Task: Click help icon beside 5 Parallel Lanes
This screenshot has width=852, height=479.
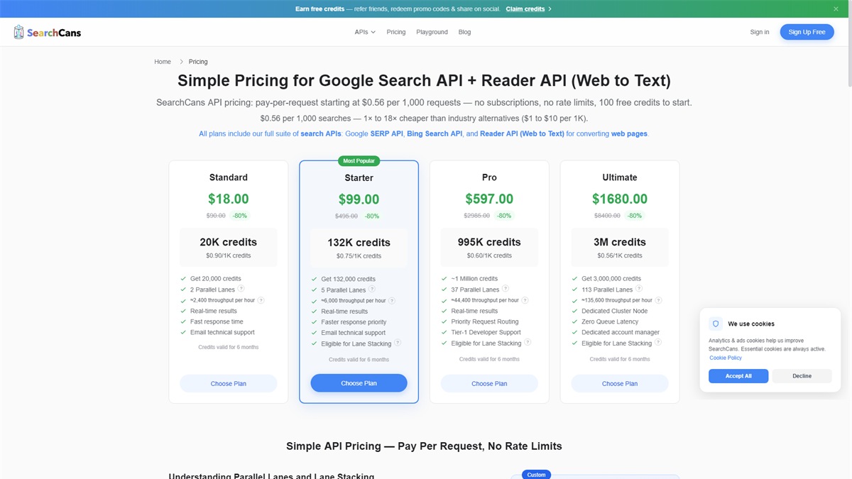Action: 372,290
